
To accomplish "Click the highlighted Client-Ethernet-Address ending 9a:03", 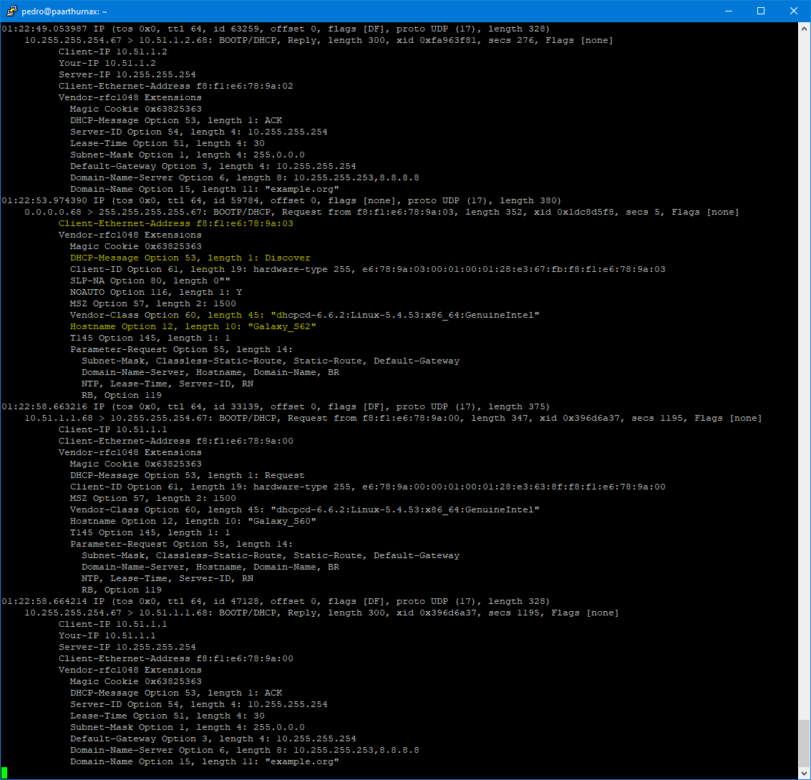I will [175, 223].
